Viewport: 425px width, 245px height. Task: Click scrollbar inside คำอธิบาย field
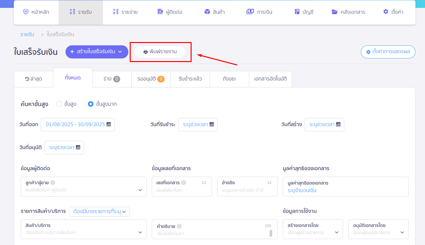[271, 233]
